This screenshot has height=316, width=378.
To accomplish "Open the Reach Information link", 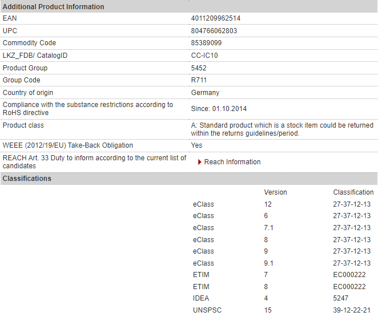I will click(x=232, y=162).
